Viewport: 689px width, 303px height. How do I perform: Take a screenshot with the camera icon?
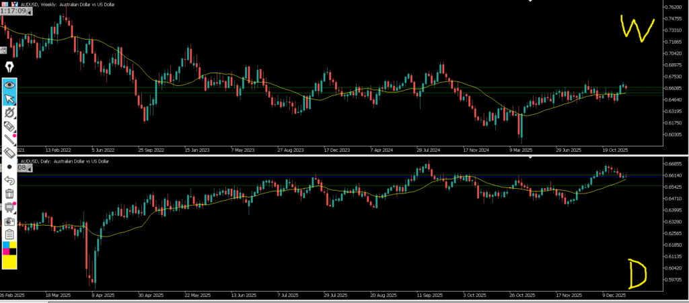(x=10, y=220)
